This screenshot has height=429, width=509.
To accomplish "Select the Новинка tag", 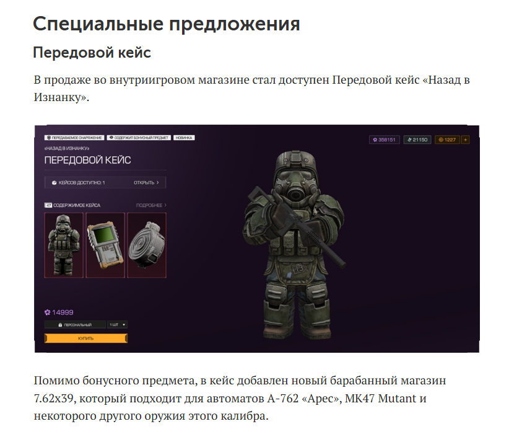I will pos(184,138).
